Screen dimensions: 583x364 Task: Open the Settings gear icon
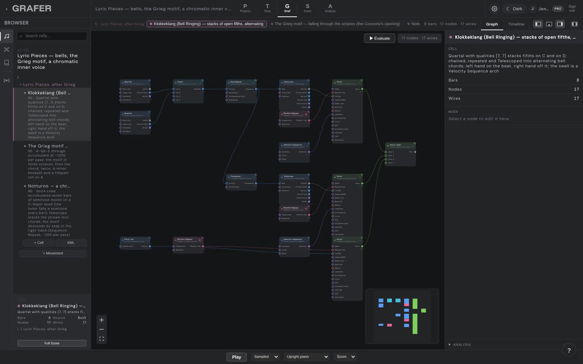click(x=494, y=9)
